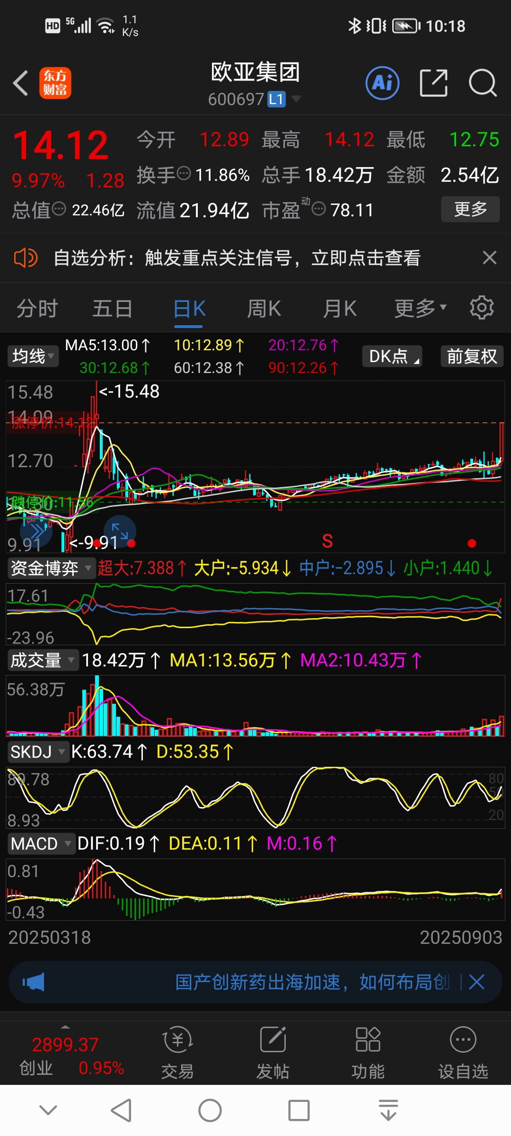Tap Android home circle button
The image size is (511, 1136).
[210, 1110]
